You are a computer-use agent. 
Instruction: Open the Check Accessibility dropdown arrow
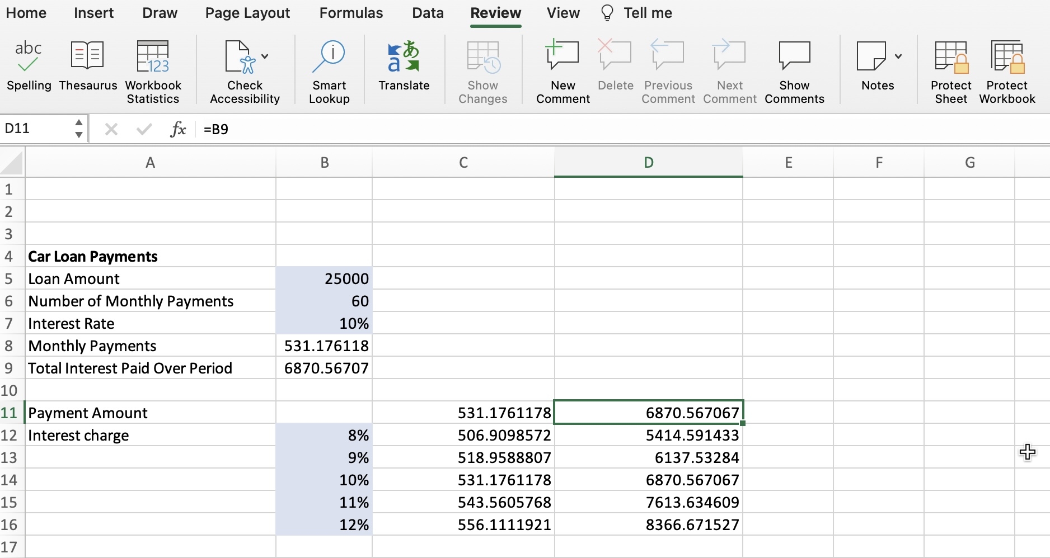tap(264, 56)
